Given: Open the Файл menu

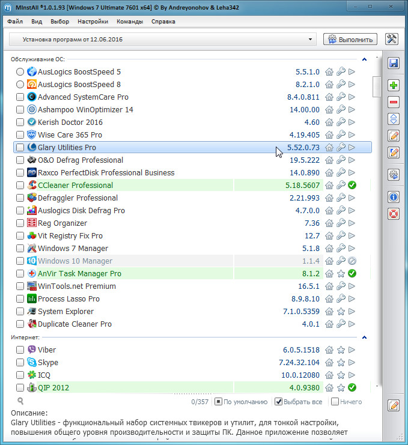Looking at the screenshot, I should (x=15, y=22).
